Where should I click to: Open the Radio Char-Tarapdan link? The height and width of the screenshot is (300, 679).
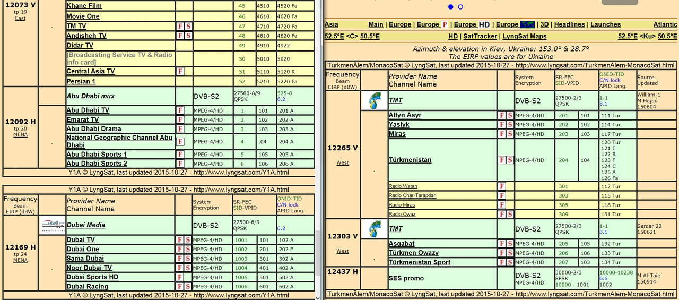click(413, 195)
